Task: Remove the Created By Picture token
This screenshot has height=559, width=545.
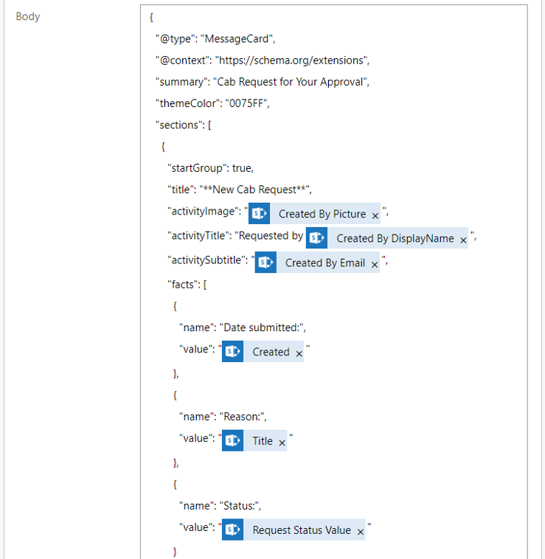Action: click(375, 215)
